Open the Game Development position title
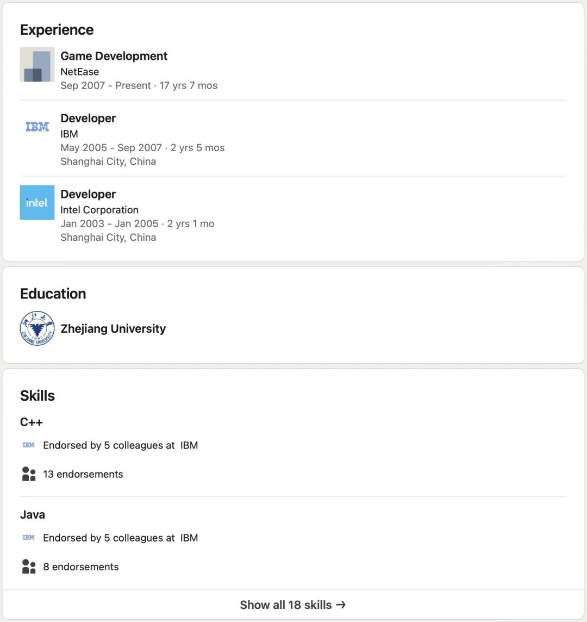Viewport: 587px width, 622px height. tap(114, 56)
